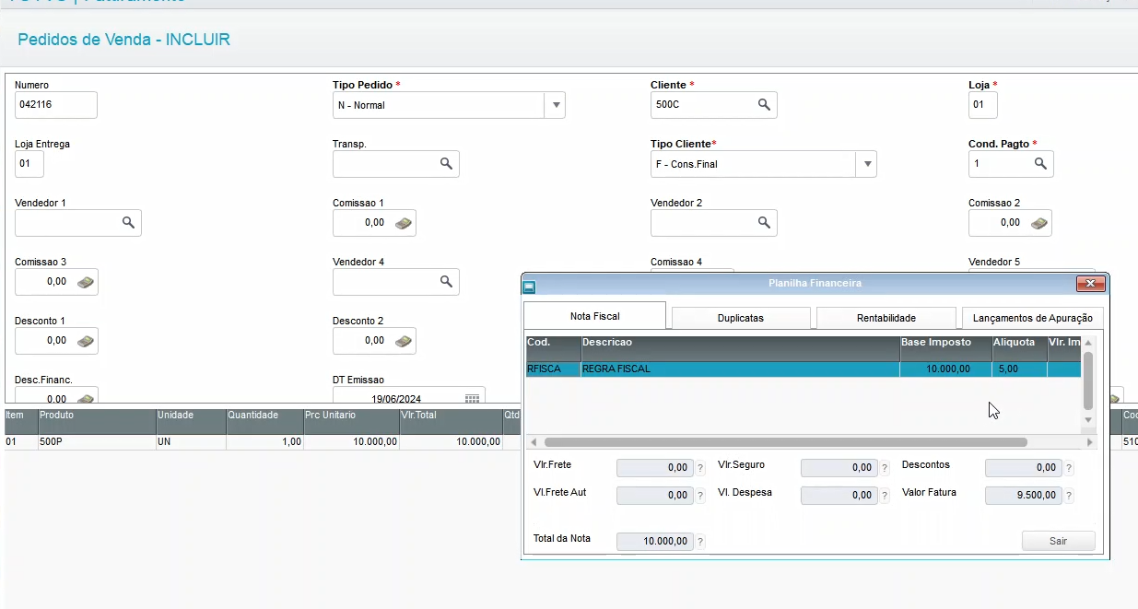Click tax grid horizontal scrollbar thumb

coord(785,442)
